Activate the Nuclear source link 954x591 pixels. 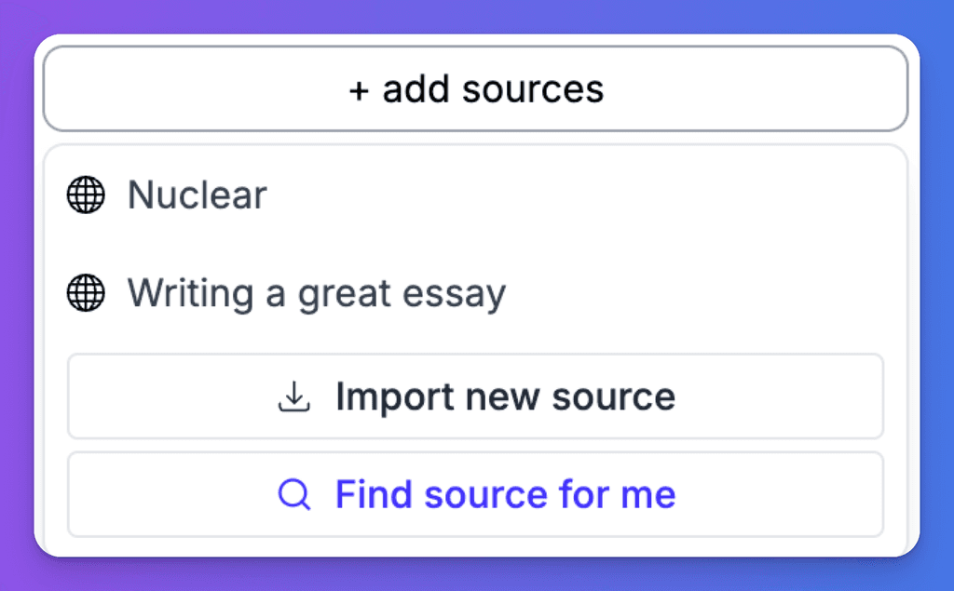coord(198,195)
